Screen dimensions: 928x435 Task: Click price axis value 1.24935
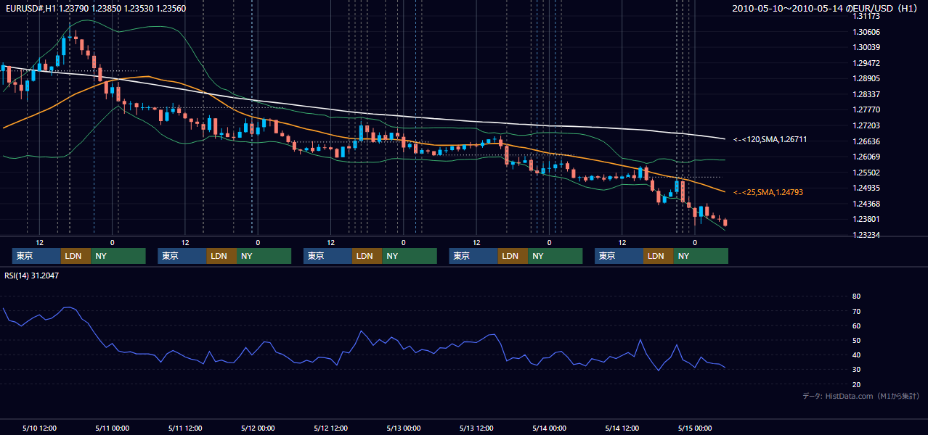tap(867, 188)
